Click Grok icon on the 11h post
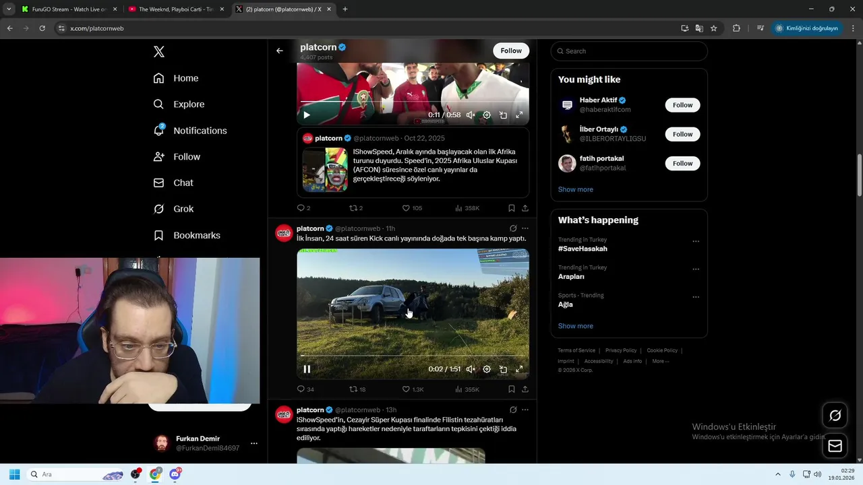 [x=513, y=228]
